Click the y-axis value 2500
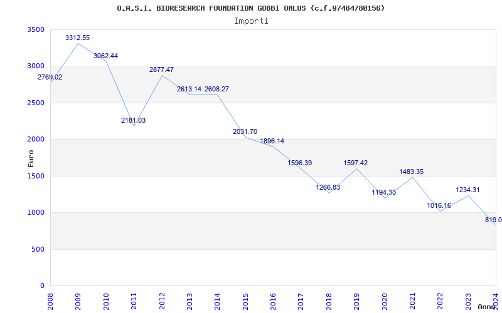Image resolution: width=502 pixels, height=313 pixels. (x=36, y=103)
